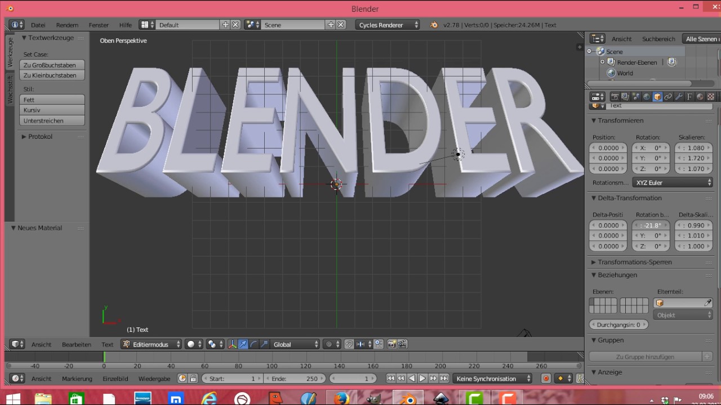Open GIMP from the Windows taskbar
The width and height of the screenshot is (721, 405).
[x=374, y=398]
